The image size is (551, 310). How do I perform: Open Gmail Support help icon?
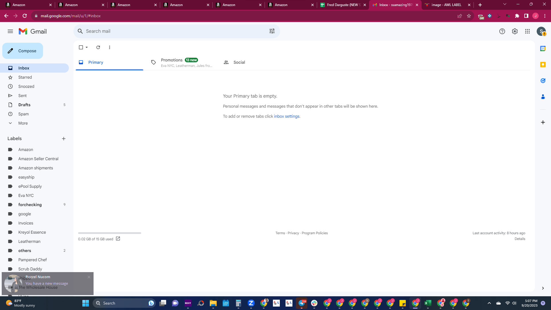502,31
